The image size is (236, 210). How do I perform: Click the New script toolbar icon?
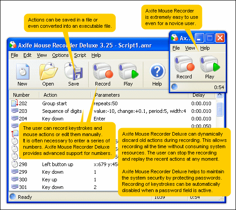(x=22, y=72)
